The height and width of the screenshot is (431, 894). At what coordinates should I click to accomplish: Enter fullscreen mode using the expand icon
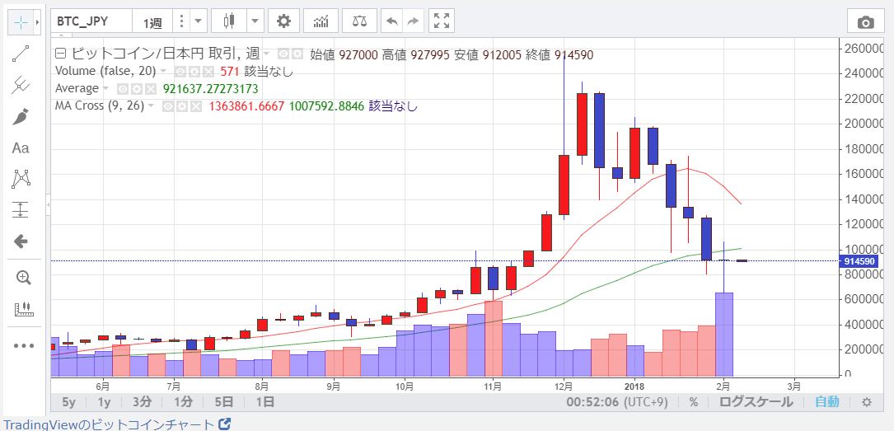coord(442,21)
